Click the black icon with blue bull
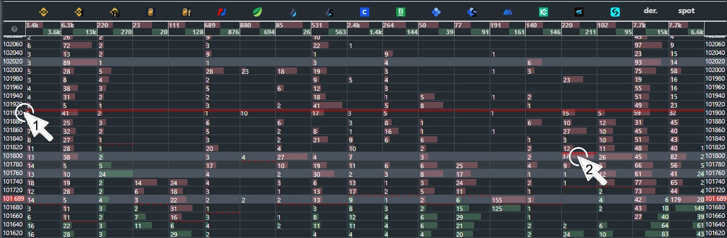 (x=579, y=11)
